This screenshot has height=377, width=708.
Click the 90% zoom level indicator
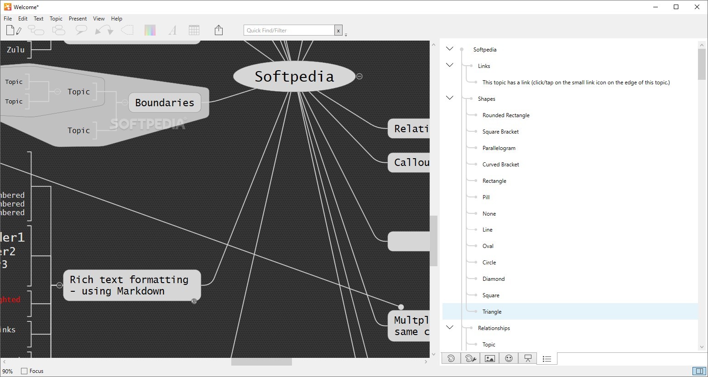coord(8,371)
